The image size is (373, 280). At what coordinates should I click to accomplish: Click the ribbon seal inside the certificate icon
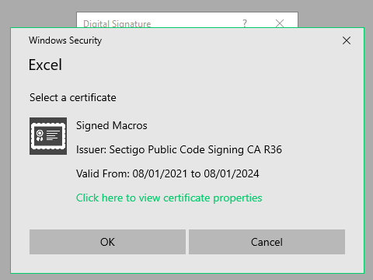point(40,136)
